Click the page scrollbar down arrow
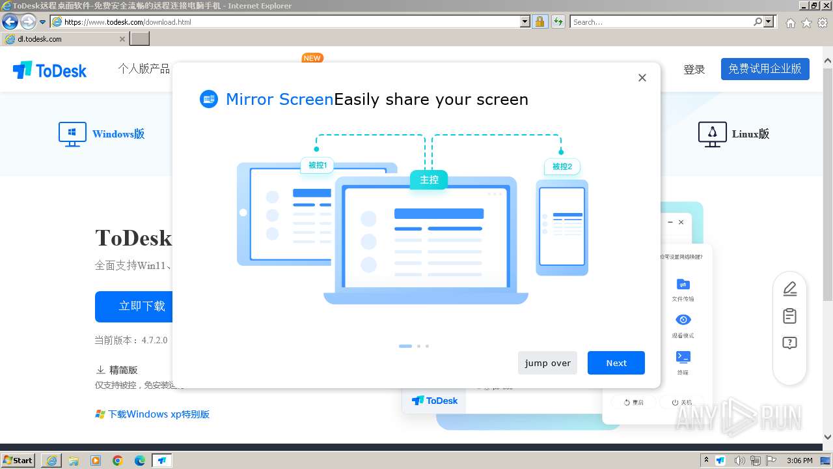Viewport: 833px width, 469px height. [x=827, y=437]
